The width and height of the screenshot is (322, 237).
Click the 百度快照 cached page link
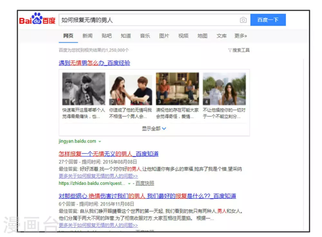145,183
